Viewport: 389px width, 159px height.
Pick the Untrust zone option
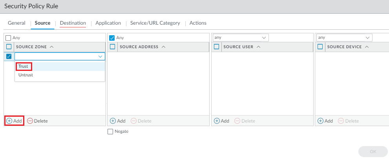pyautogui.click(x=26, y=75)
